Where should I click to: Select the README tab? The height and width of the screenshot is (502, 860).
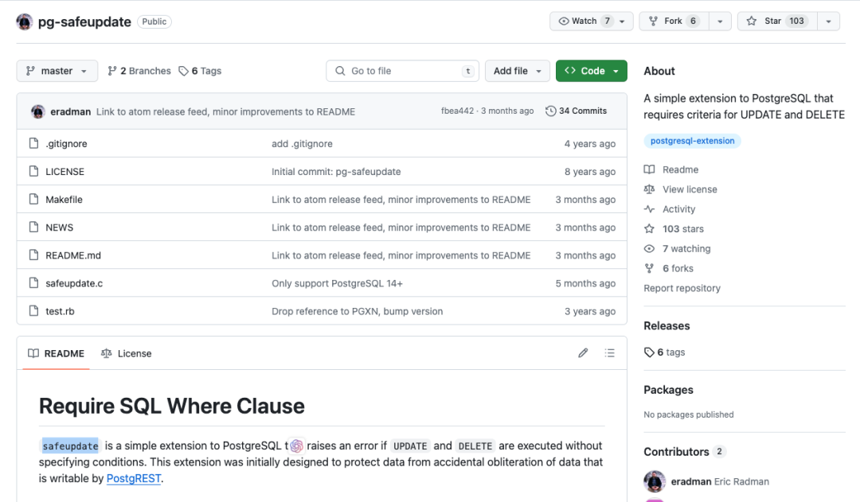click(x=56, y=353)
